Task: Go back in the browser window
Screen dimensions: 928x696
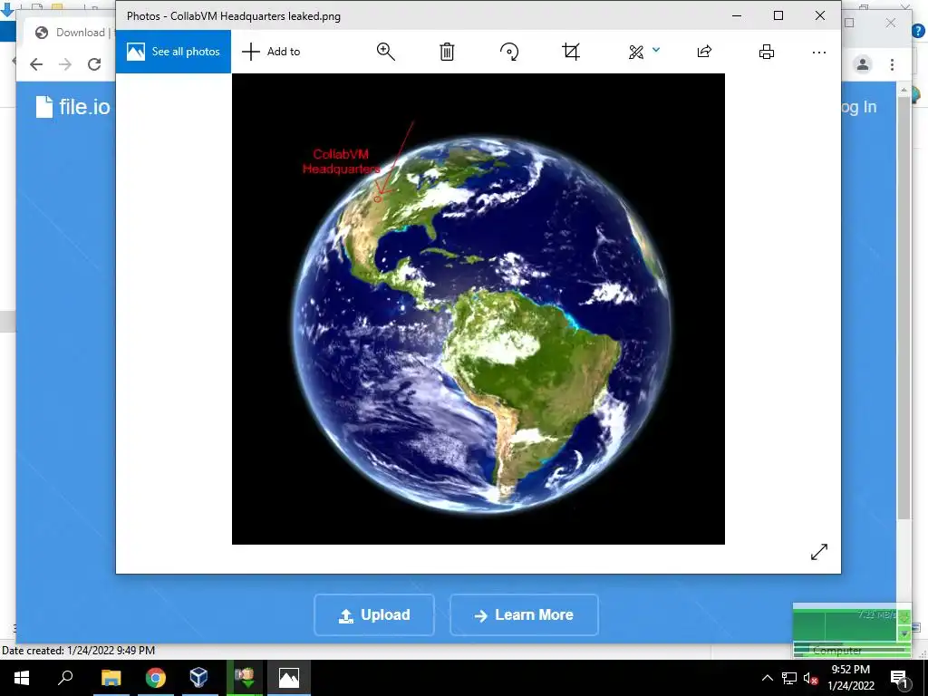Action: [36, 64]
